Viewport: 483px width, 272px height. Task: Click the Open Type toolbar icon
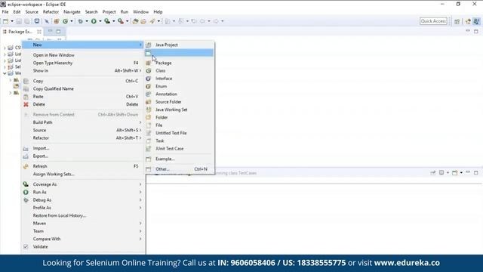pos(135,21)
